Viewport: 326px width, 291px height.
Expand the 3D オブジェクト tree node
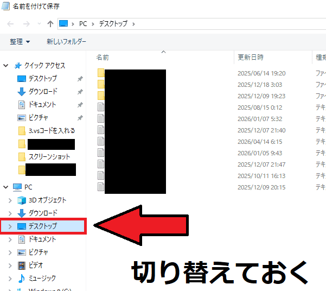click(x=10, y=200)
